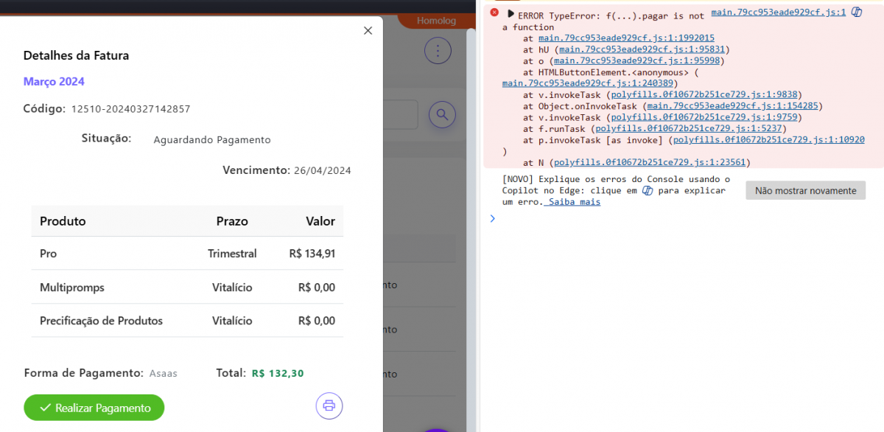Open the f.runTask polyfills source link
This screenshot has height=432, width=884.
pyautogui.click(x=690, y=128)
